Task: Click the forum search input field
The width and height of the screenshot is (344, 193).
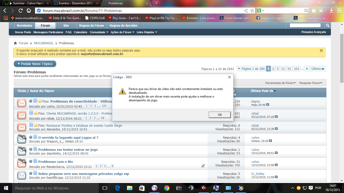Action: 305,25
